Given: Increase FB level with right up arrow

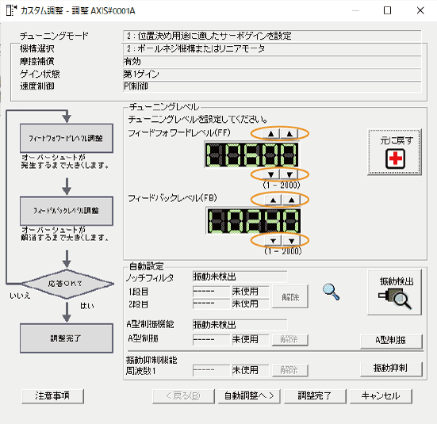Looking at the screenshot, I should tap(291, 200).
